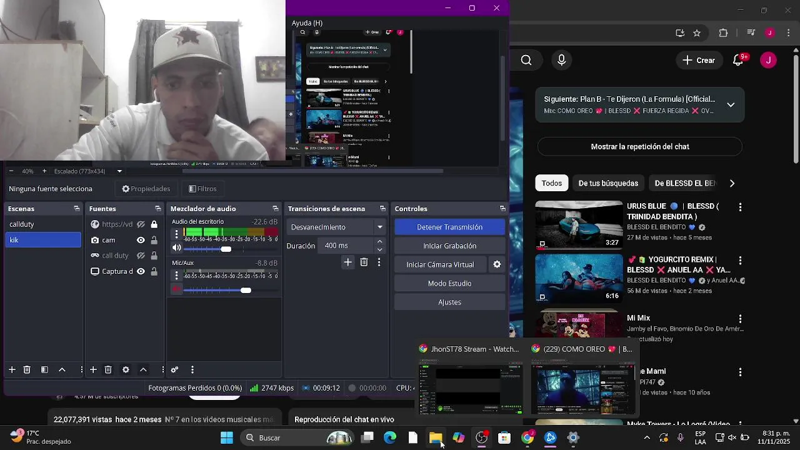The height and width of the screenshot is (450, 800).
Task: Open Audio del escritorio options dots
Action: point(177,234)
